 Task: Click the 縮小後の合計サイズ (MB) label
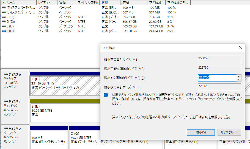tap(122, 87)
